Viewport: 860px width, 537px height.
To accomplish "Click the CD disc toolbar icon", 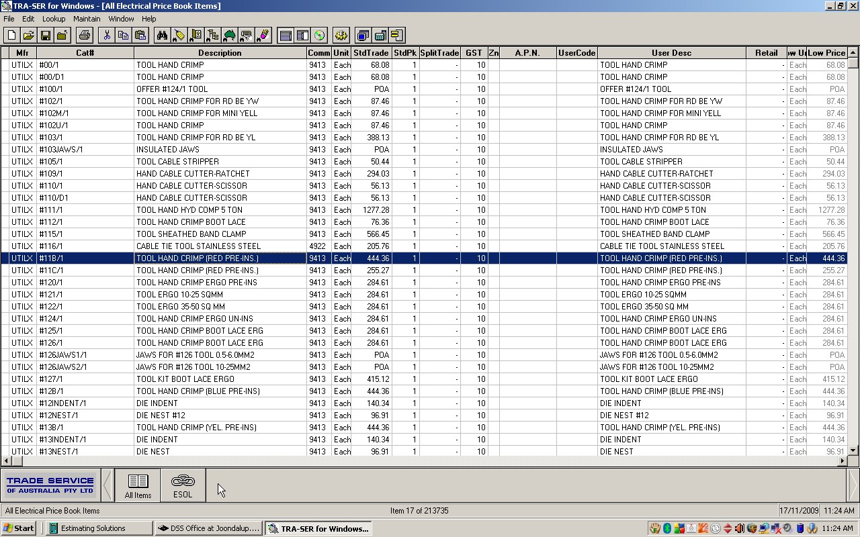I will 319,36.
